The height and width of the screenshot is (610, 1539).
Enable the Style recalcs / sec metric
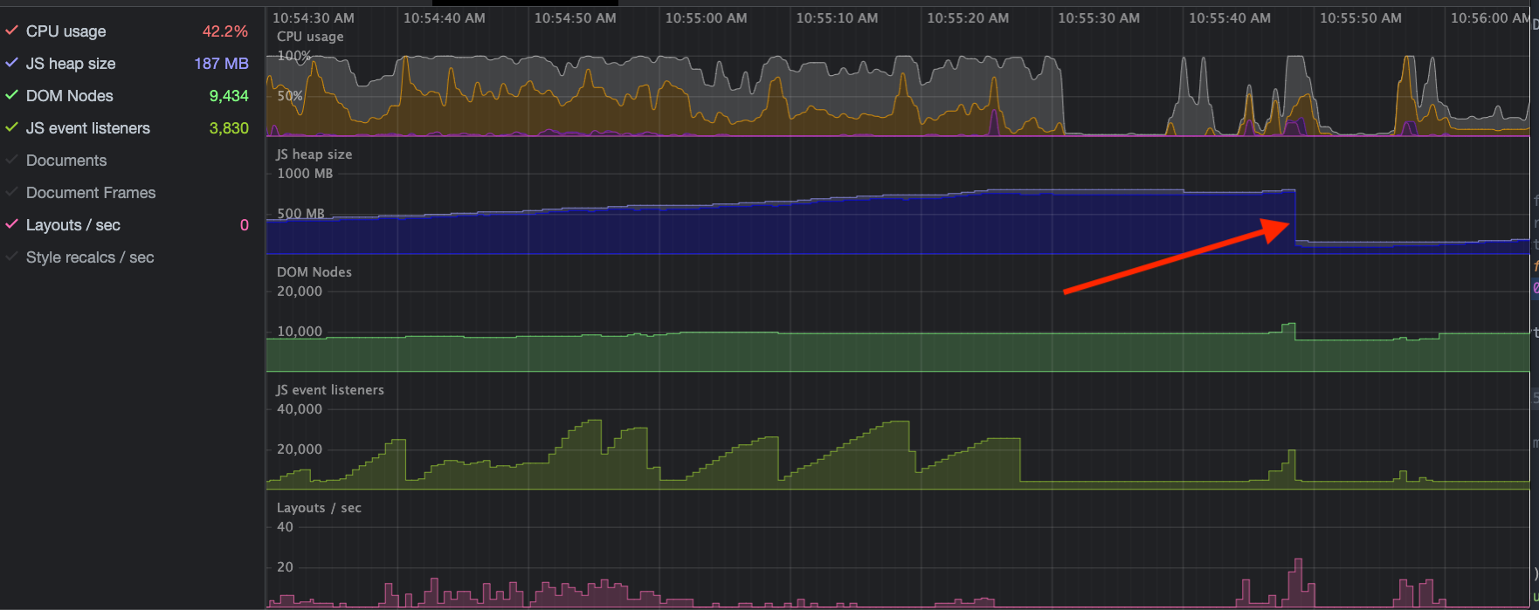pos(11,257)
